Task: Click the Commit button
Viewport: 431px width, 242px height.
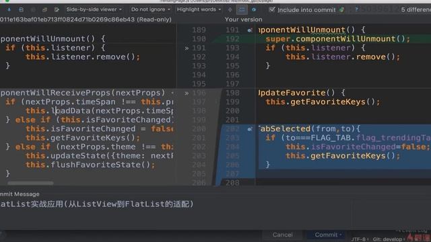Action: pyautogui.click(x=326, y=235)
